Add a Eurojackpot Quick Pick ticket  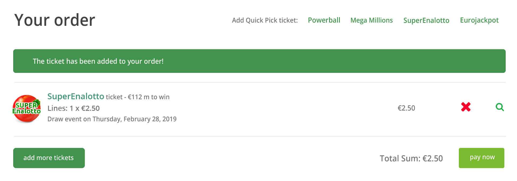479,20
